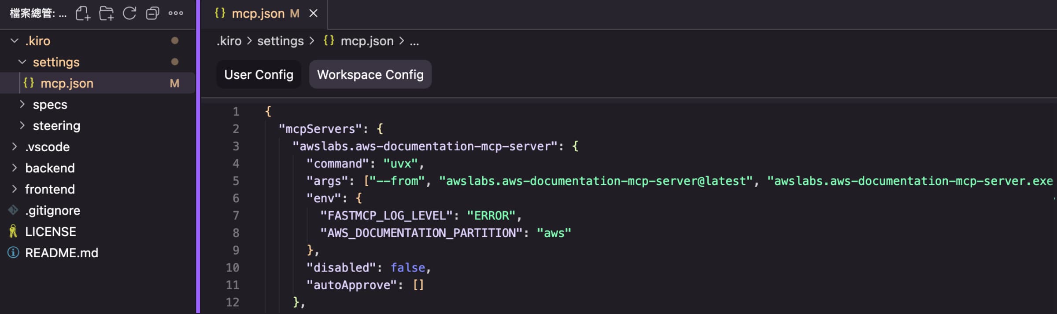
Task: Click the "autoApprove" key
Action: tap(351, 285)
